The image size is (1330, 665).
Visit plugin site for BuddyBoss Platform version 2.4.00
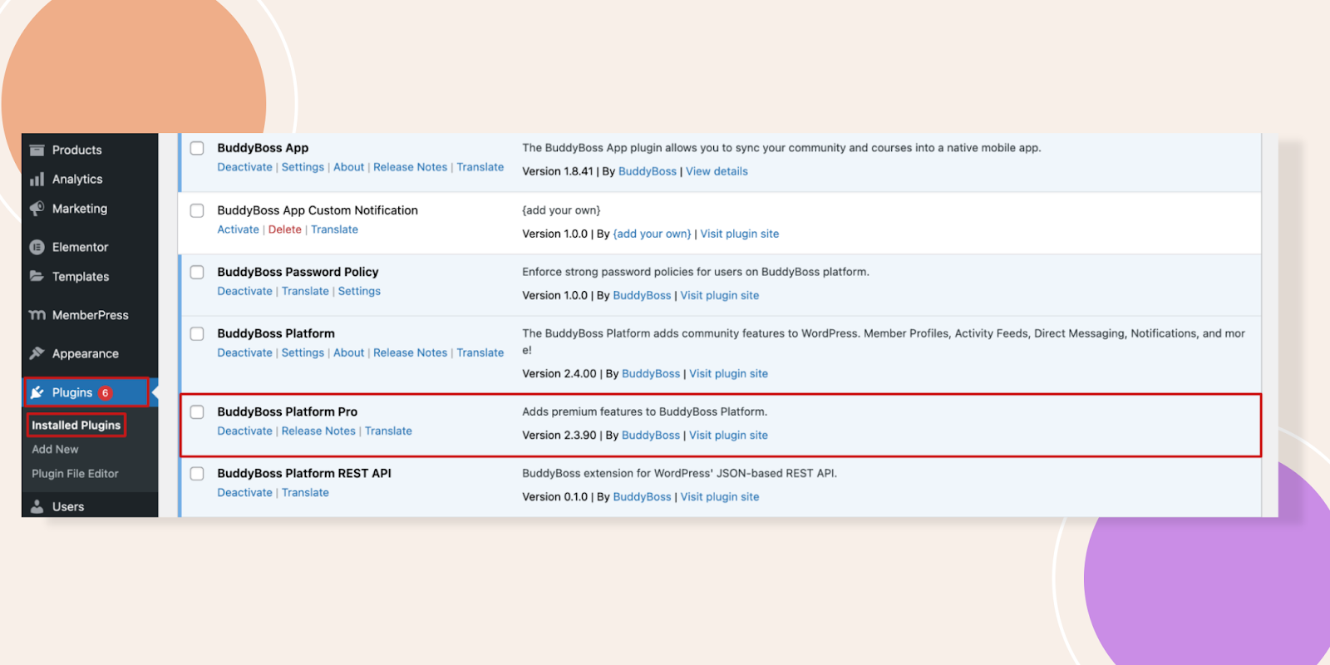point(728,373)
